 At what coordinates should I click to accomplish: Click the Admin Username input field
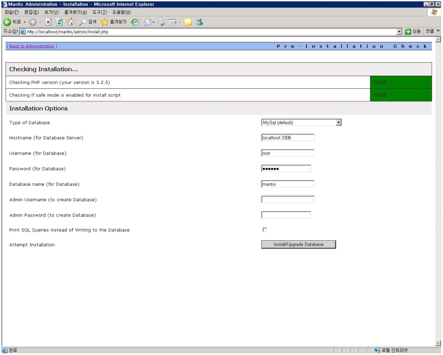288,200
